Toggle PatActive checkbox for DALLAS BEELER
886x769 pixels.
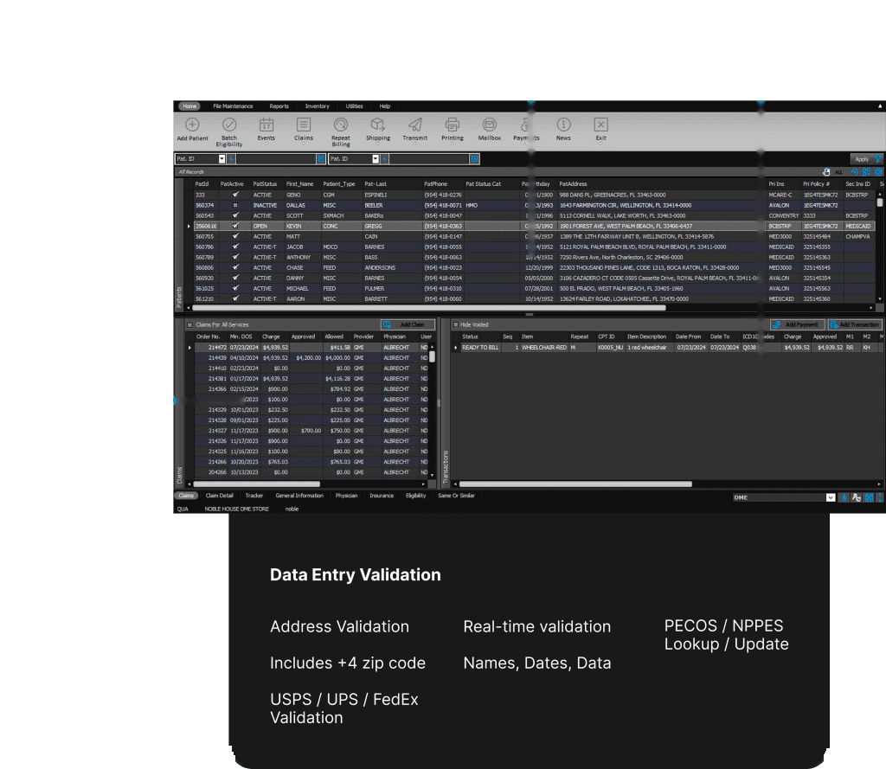point(235,205)
